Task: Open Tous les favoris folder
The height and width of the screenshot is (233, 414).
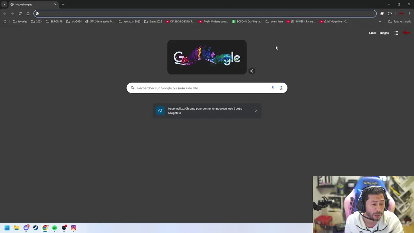Action: tap(399, 22)
